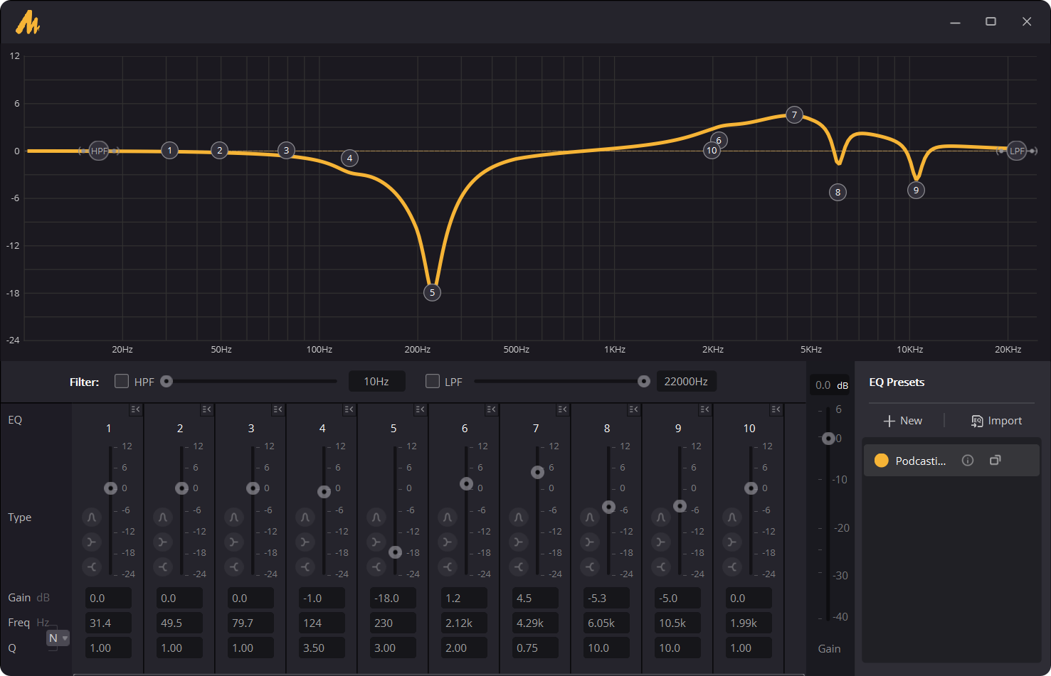
Task: Create a New EQ preset
Action: [902, 421]
